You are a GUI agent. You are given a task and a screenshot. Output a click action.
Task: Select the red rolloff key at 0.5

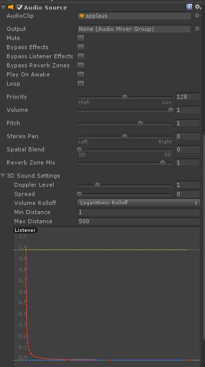coord(27,305)
